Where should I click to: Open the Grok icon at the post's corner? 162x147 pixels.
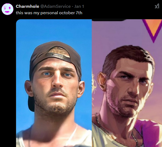tap(157, 6)
